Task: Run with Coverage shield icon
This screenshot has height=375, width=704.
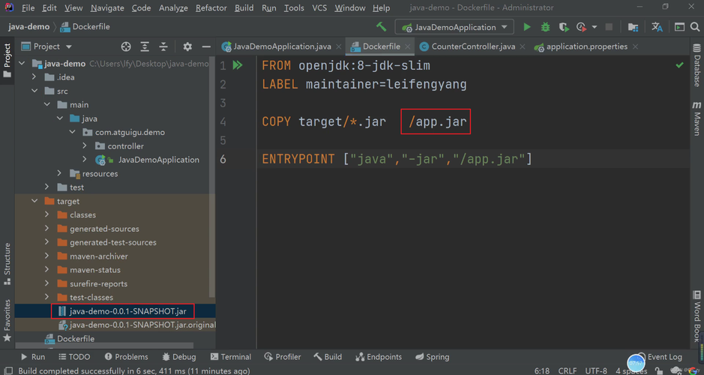Action: [x=564, y=27]
